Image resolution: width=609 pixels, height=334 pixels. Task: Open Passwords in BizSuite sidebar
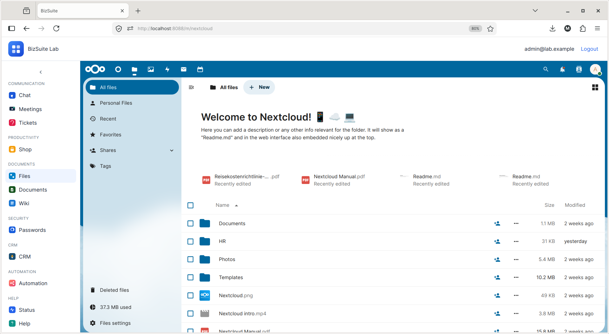click(41, 230)
